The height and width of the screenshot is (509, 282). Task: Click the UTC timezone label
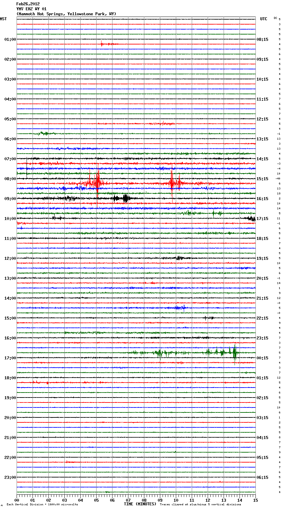point(263,19)
